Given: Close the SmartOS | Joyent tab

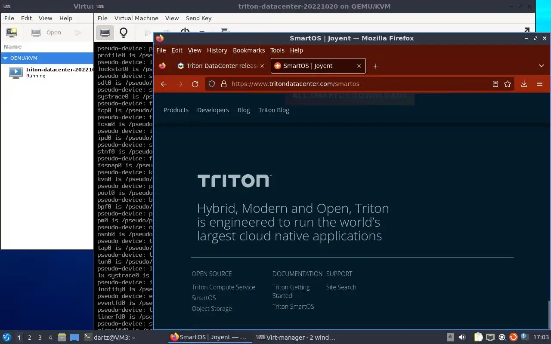Looking at the screenshot, I should pyautogui.click(x=359, y=66).
